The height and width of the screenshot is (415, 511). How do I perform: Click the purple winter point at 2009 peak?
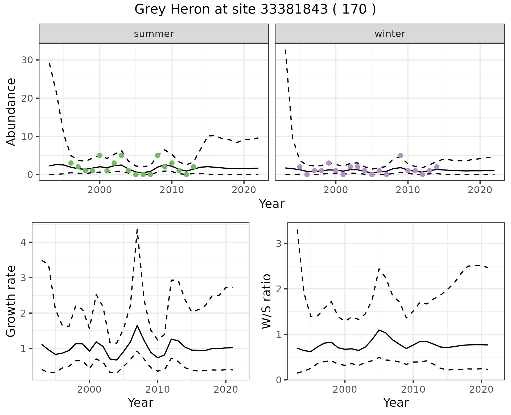pos(401,155)
